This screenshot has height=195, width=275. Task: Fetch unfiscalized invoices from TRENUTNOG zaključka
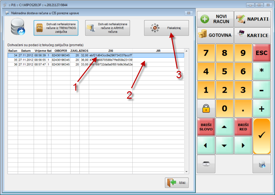[56, 28]
